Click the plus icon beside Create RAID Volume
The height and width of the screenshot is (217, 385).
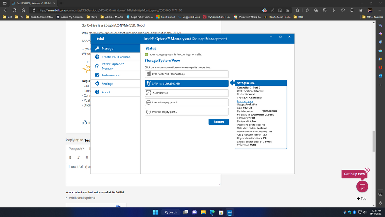coord(97,57)
